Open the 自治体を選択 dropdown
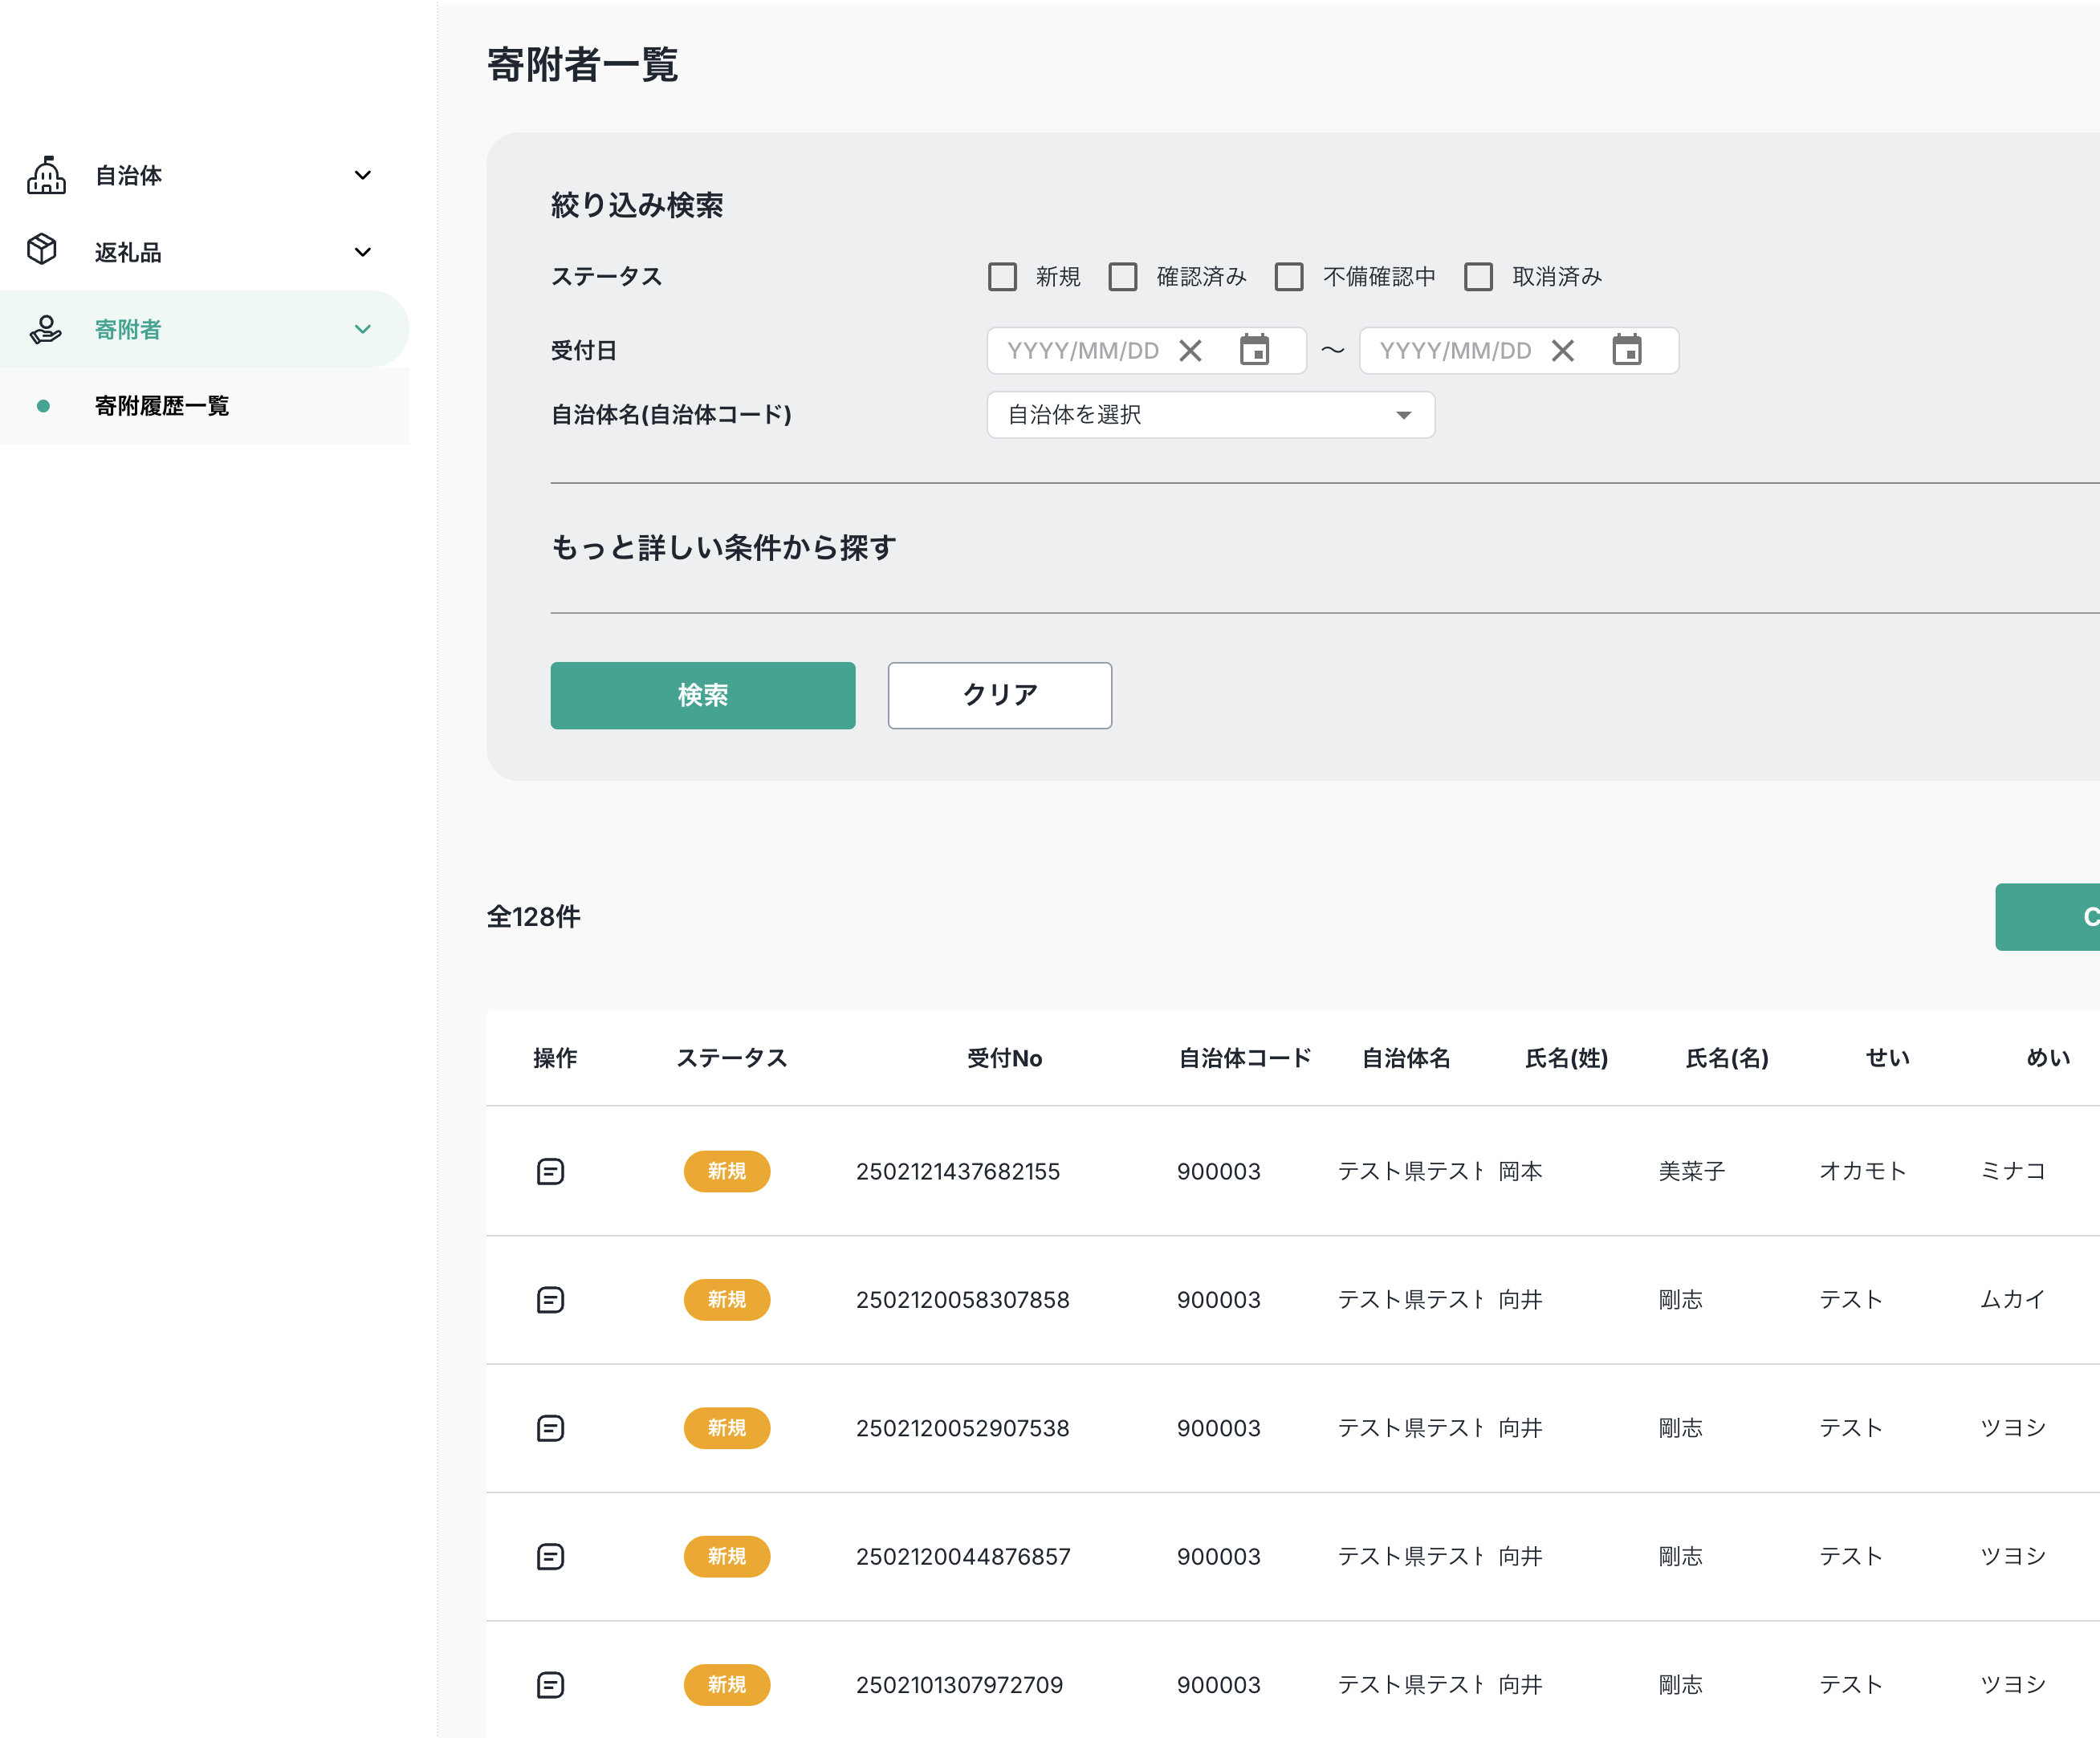The height and width of the screenshot is (1738, 2100). point(1210,415)
